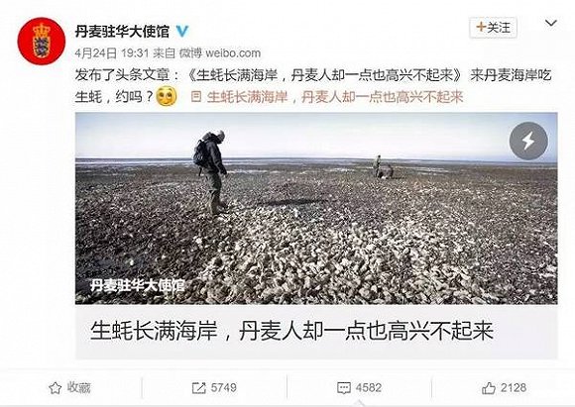Follow the account with +关注 button

click(493, 28)
